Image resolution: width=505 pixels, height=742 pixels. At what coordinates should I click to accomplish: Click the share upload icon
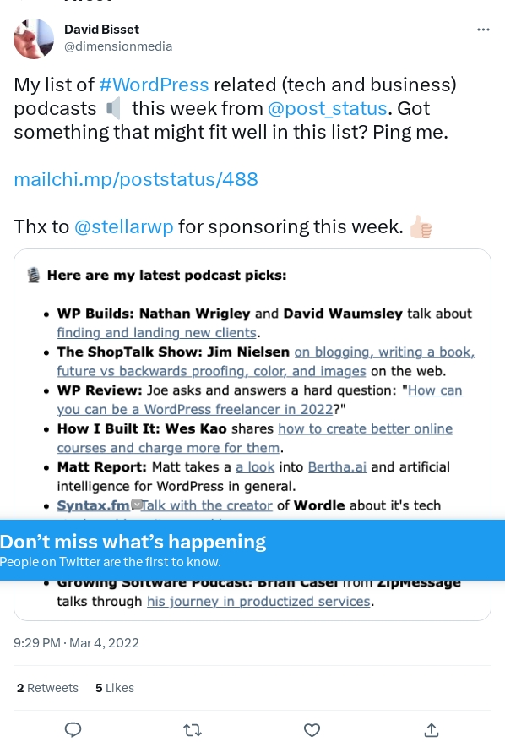pos(432,729)
